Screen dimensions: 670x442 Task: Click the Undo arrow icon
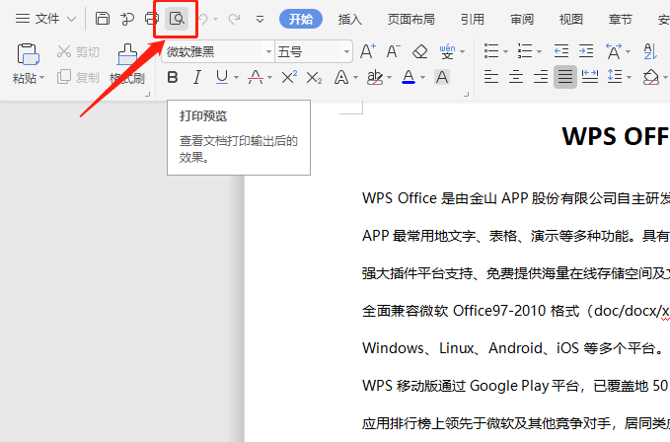point(204,19)
